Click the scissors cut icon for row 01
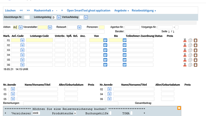This screenshot has height=116, width=206. [185, 41]
